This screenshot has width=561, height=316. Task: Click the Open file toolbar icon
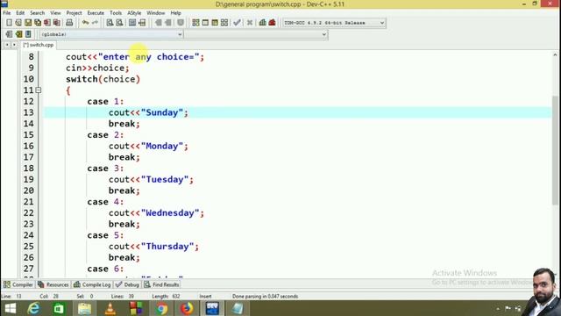(x=18, y=23)
